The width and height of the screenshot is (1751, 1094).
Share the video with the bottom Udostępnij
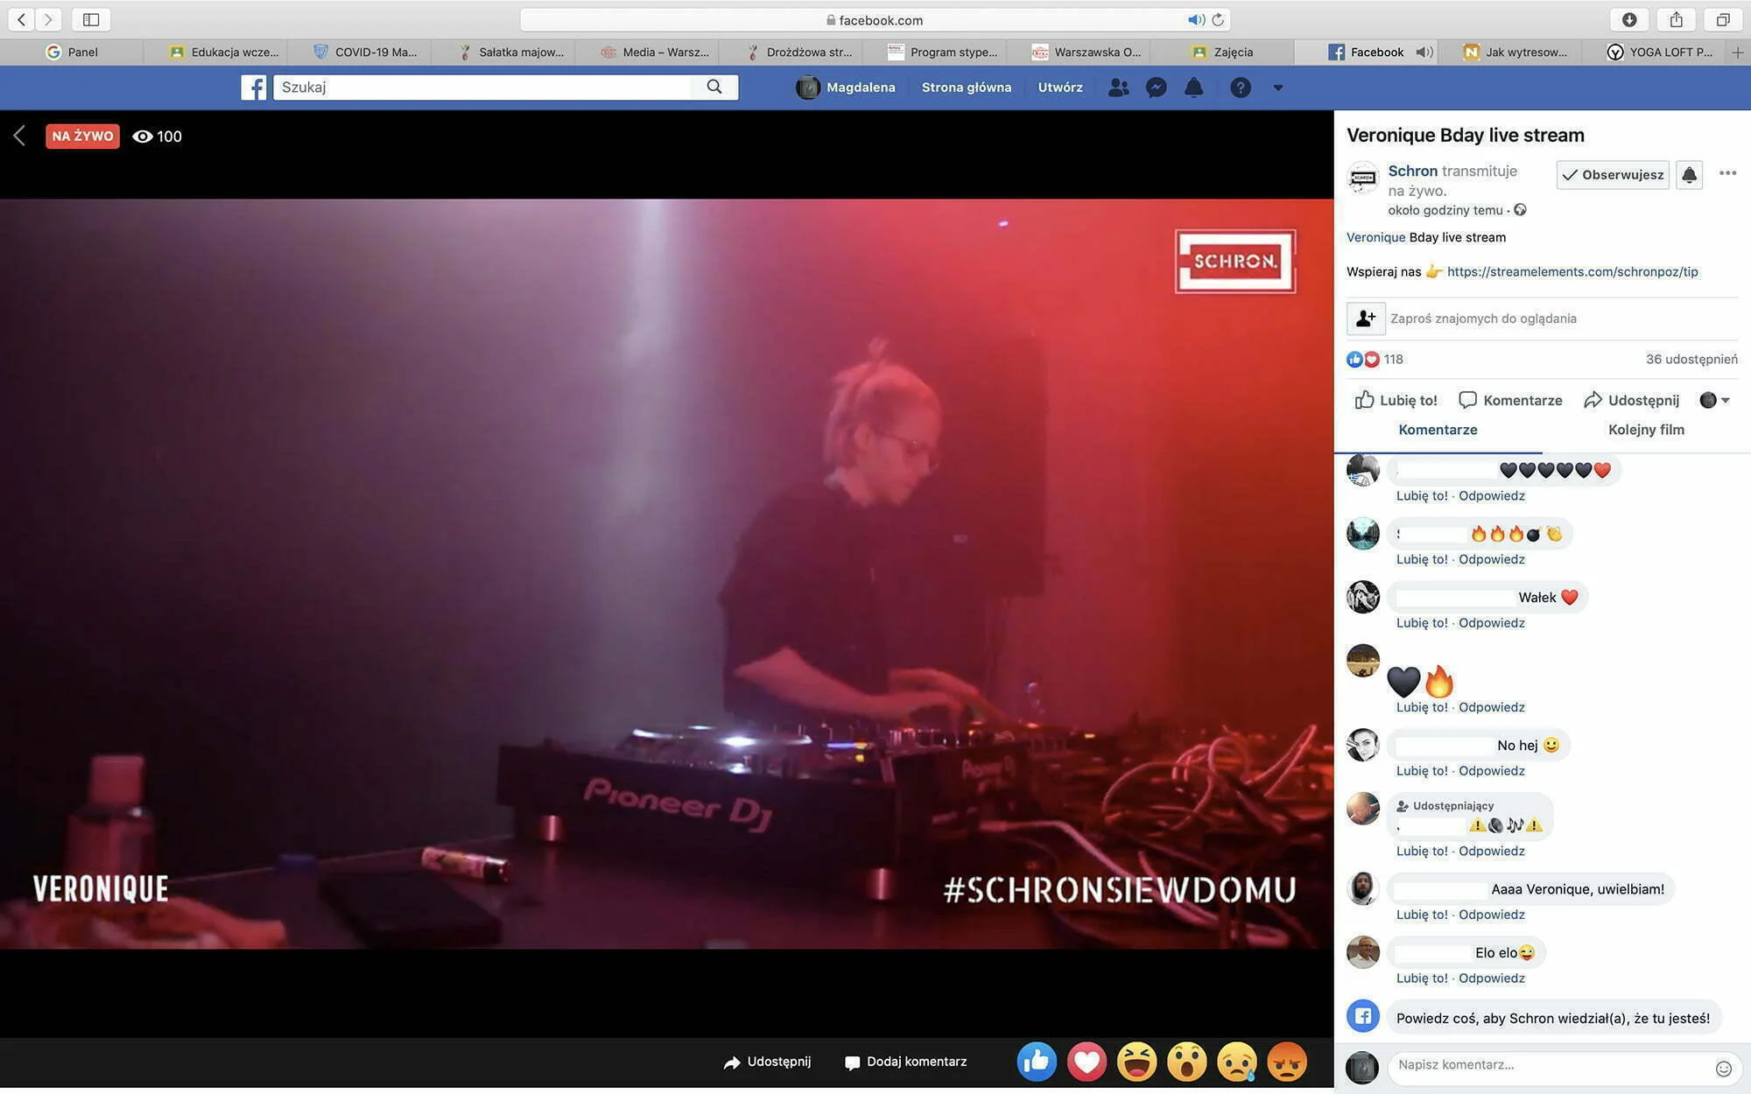tap(767, 1062)
